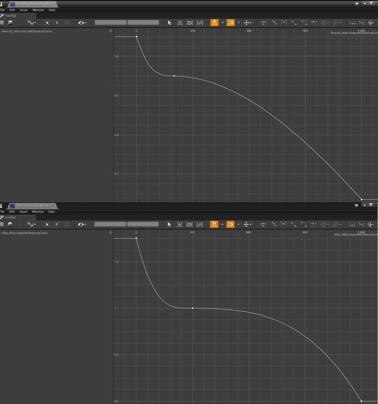Set auto tangents in Recruit window toolbar
378x404 pixels.
point(264,23)
